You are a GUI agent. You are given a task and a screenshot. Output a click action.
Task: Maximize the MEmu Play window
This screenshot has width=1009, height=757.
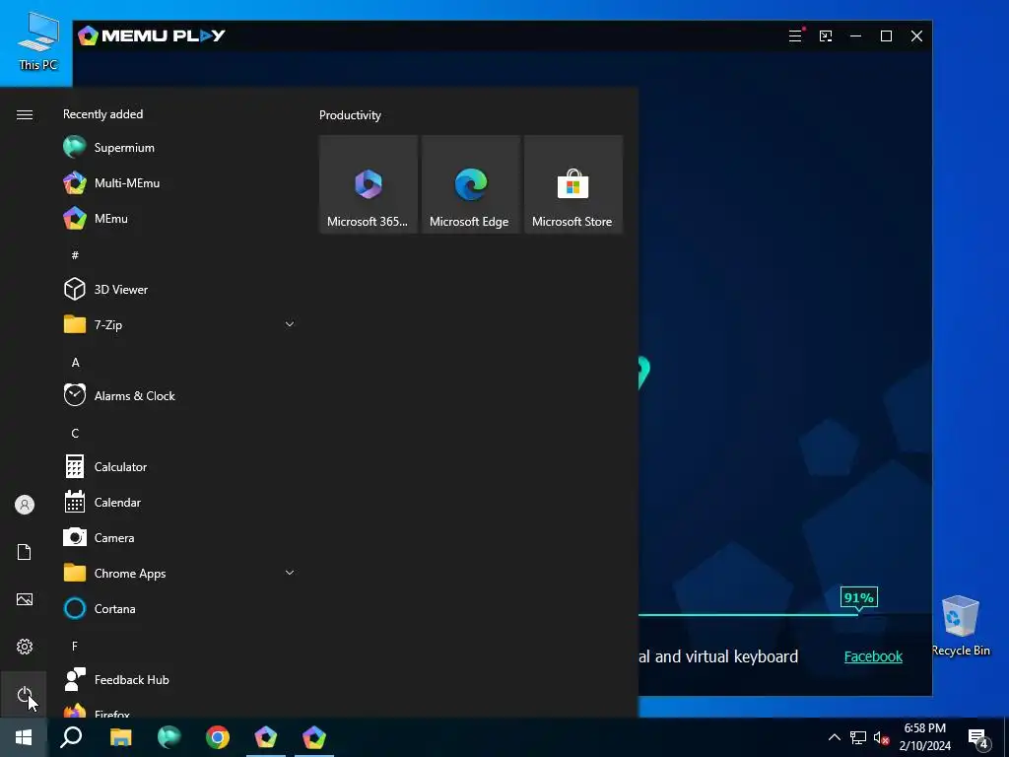pos(886,36)
